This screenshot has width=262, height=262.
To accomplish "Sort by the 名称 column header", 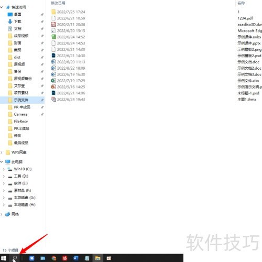I will click(x=241, y=3).
